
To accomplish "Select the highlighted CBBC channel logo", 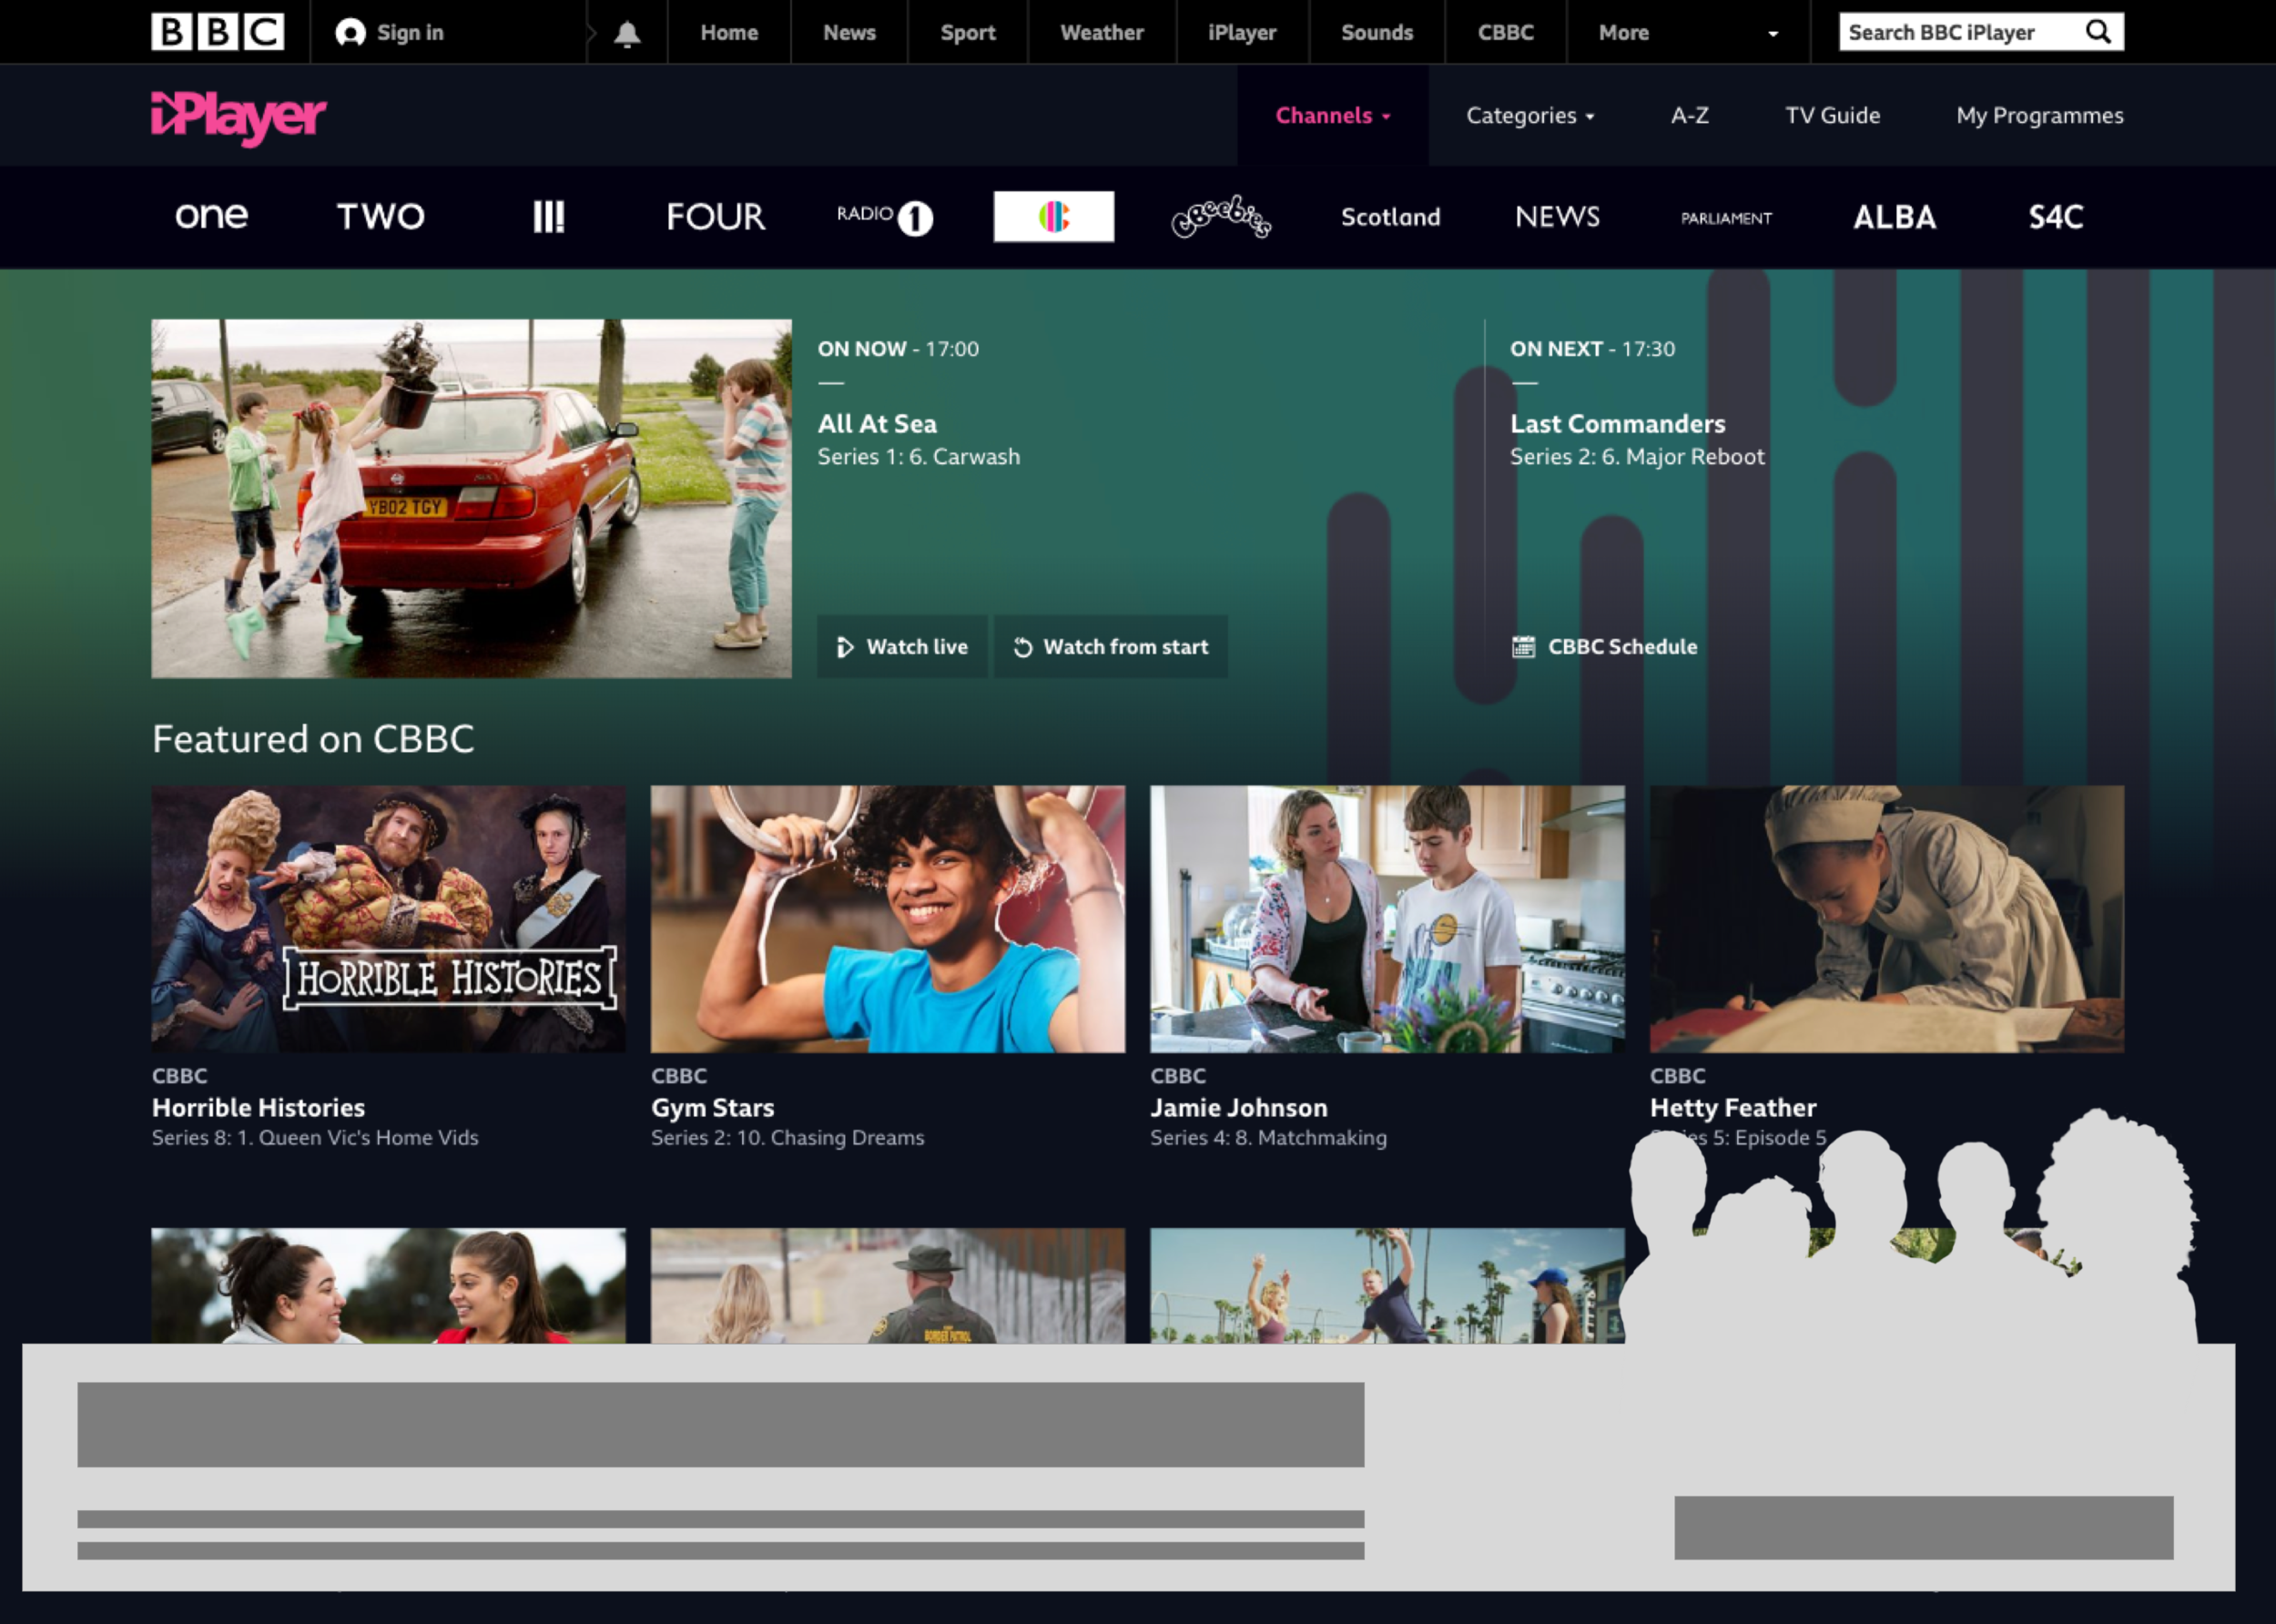I will (x=1053, y=216).
